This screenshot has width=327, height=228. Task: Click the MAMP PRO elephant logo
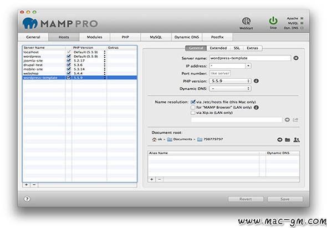point(30,23)
